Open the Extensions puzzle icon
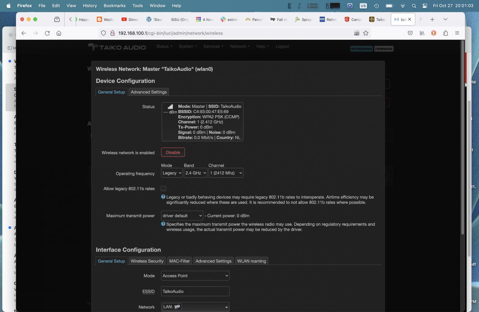479x312 pixels. (446, 33)
